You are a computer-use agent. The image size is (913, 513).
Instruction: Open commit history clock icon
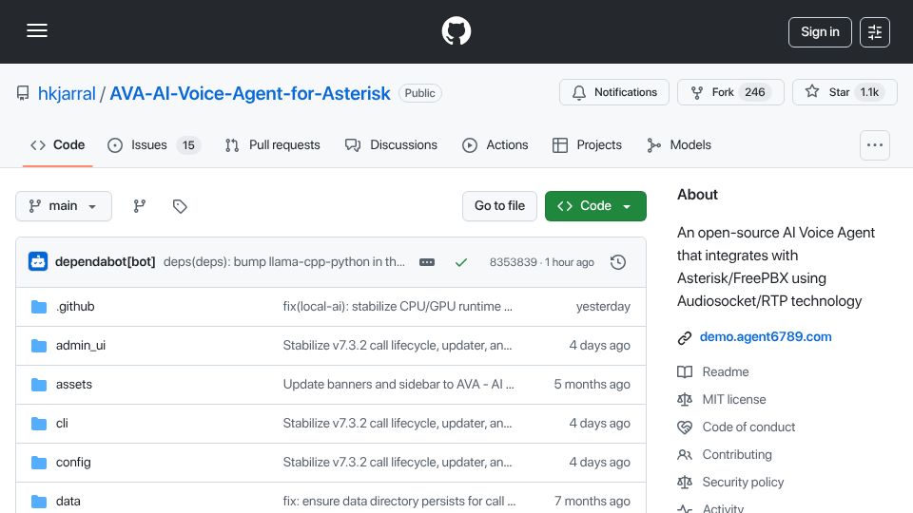coord(618,262)
